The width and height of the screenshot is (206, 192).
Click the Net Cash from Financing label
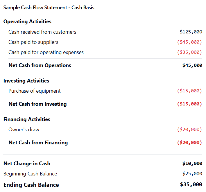click(x=38, y=143)
